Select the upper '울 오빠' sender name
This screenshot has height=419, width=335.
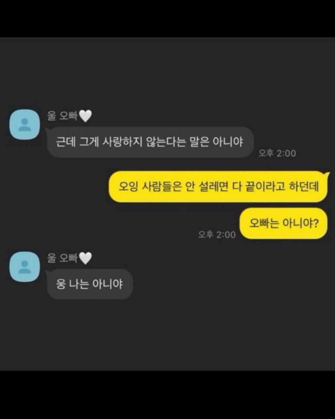click(x=62, y=116)
